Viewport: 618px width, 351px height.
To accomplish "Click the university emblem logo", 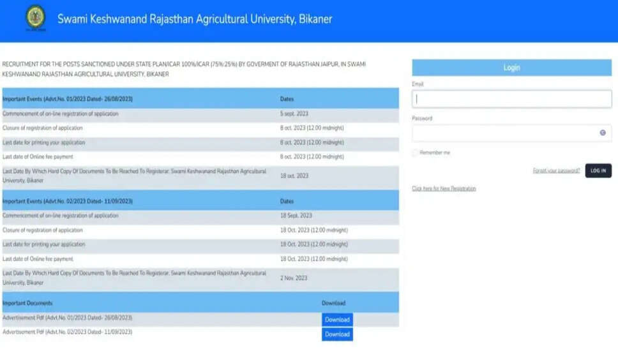I will (x=35, y=18).
